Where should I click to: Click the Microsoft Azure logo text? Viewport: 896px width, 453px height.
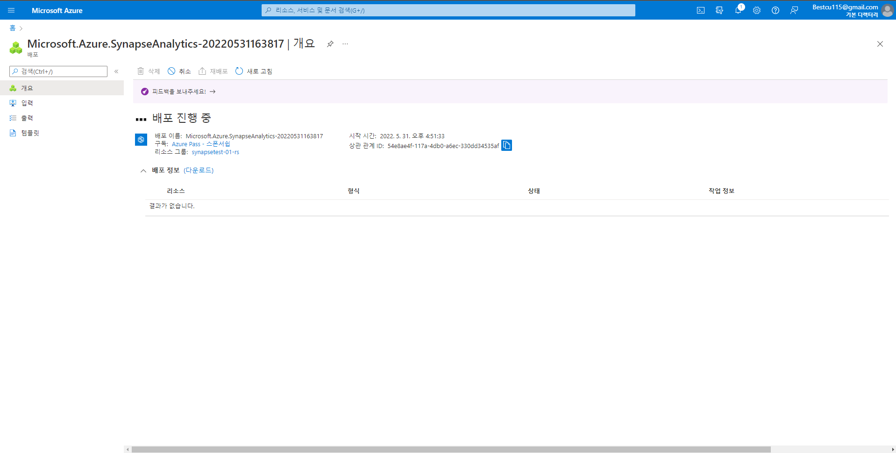point(57,10)
